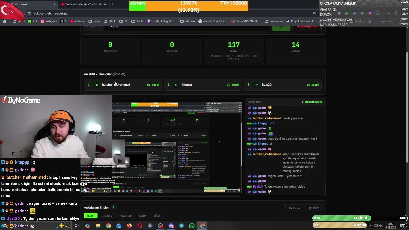Open the browser apps grid icon
This screenshot has width=409, height=230.
pos(4,21)
